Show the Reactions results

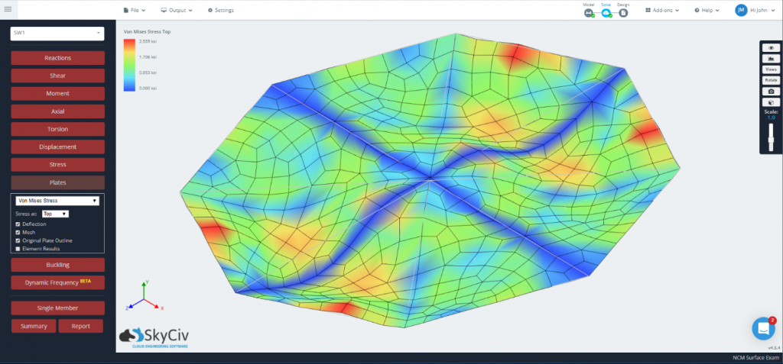tap(57, 58)
